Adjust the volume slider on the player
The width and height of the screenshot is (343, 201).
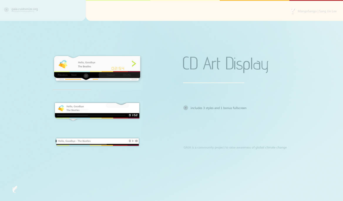(x=73, y=79)
